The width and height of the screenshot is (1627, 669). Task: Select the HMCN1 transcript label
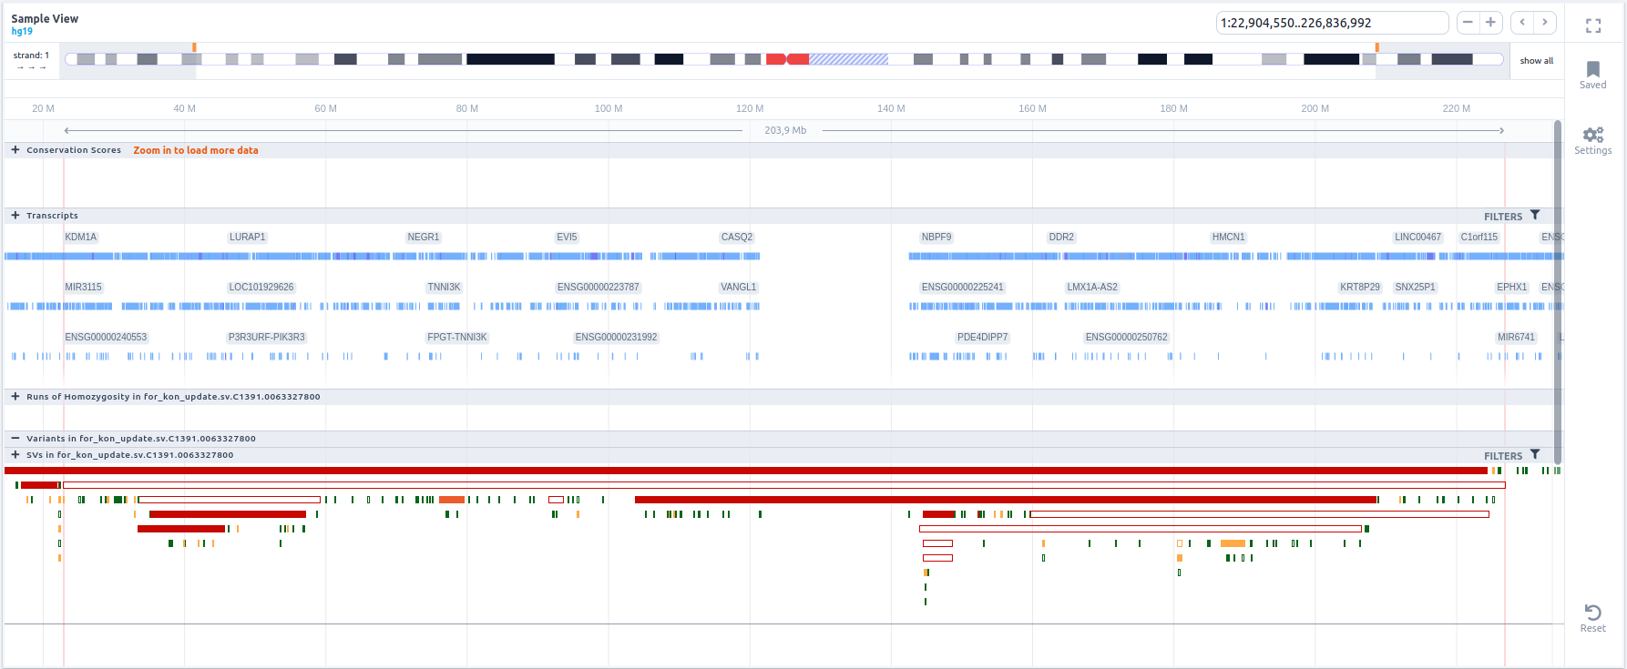point(1228,238)
